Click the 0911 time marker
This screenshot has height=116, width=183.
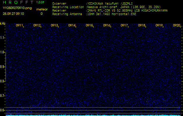pos(19,26)
